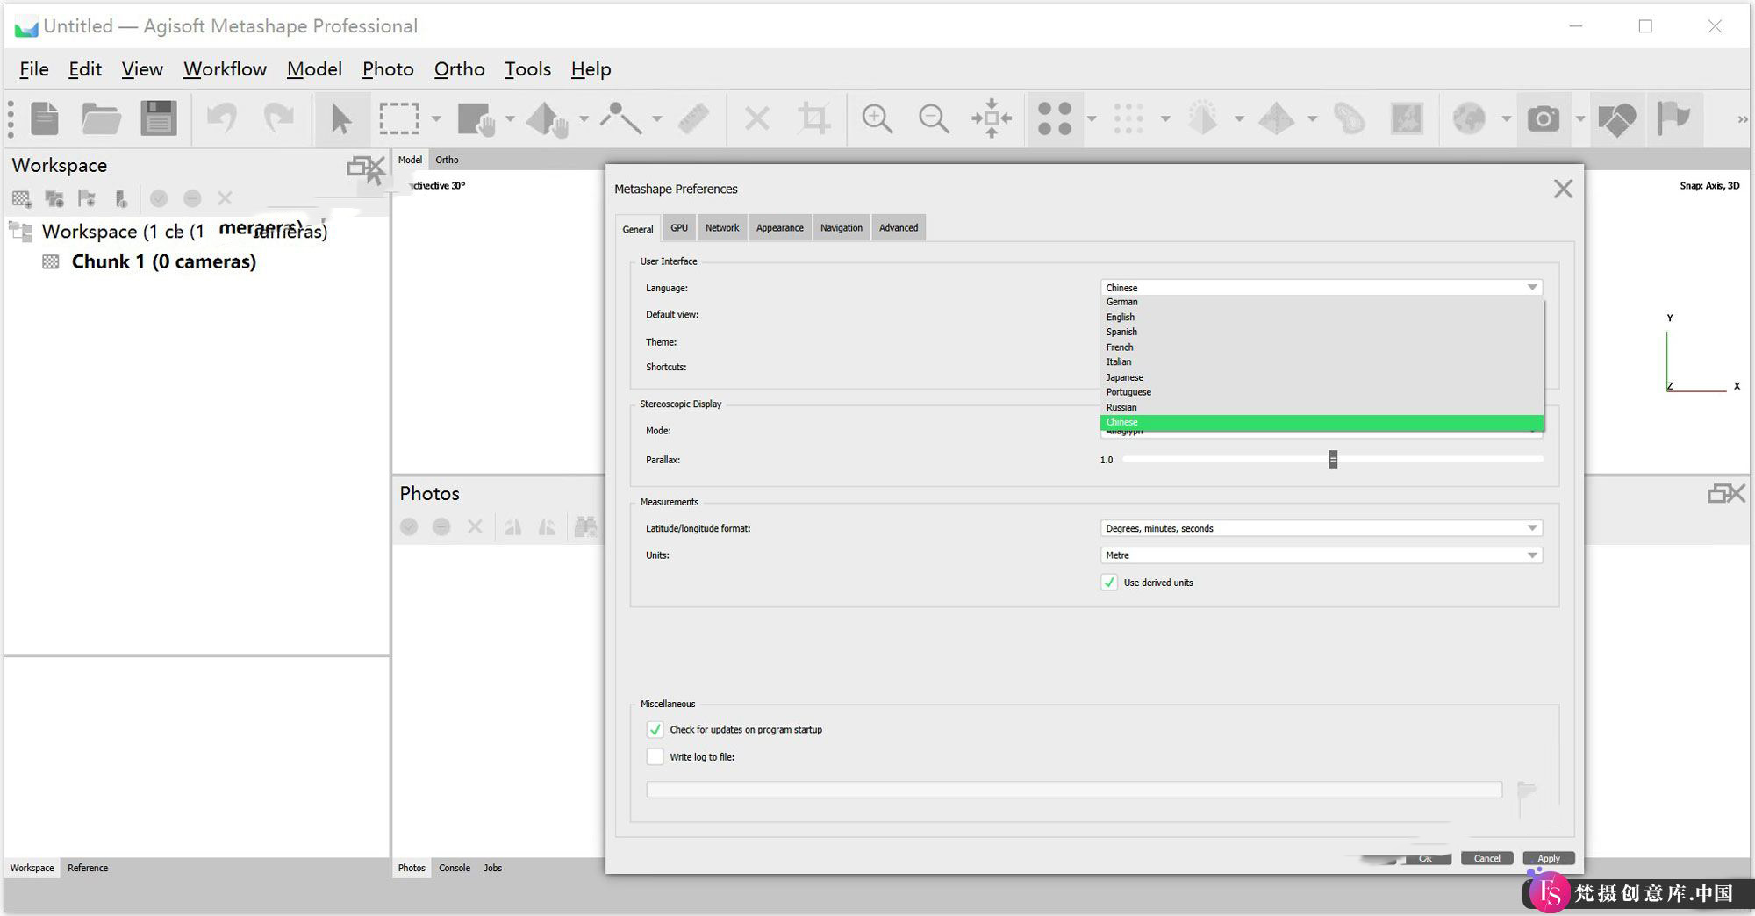Open the Tools menu

coord(527,69)
